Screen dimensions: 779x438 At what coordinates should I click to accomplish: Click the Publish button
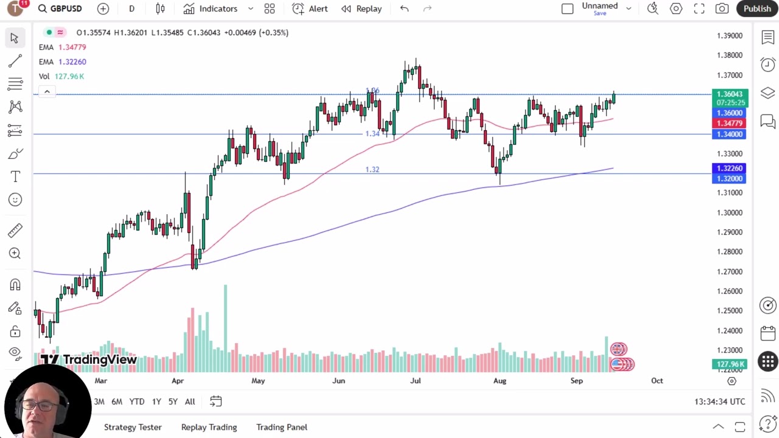pyautogui.click(x=757, y=9)
